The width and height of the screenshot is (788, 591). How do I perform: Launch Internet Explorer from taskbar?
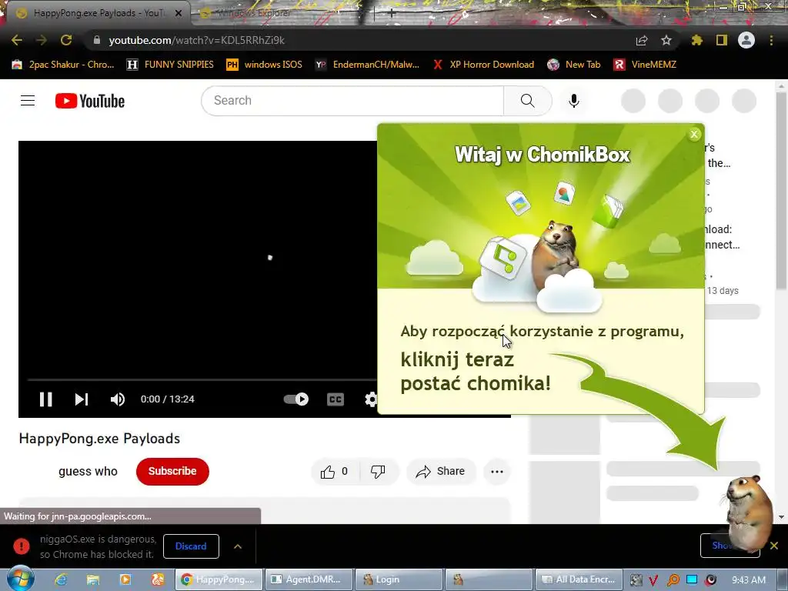click(61, 579)
